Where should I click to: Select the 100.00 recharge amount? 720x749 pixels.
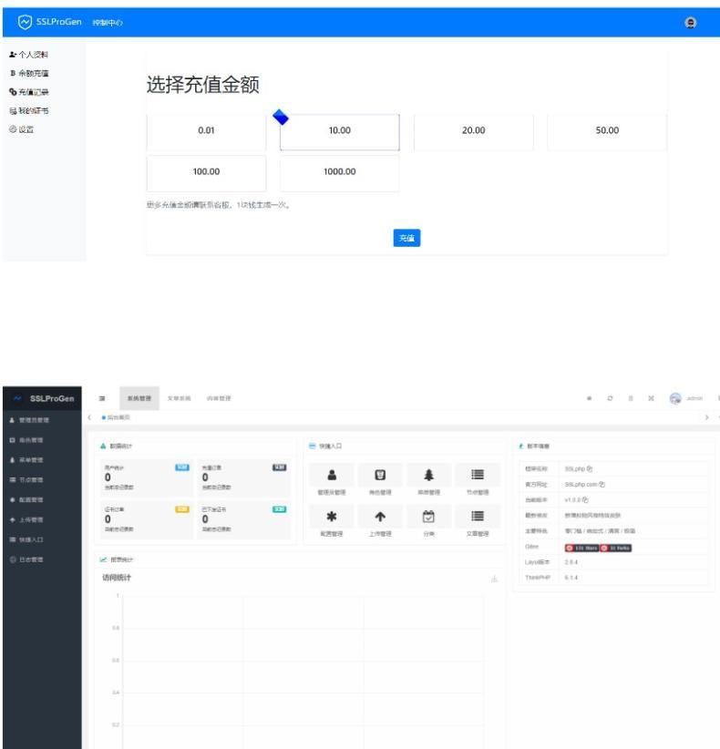(206, 173)
